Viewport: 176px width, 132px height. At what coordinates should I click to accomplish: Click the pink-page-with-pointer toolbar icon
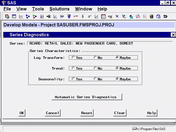pyautogui.click(x=145, y=16)
